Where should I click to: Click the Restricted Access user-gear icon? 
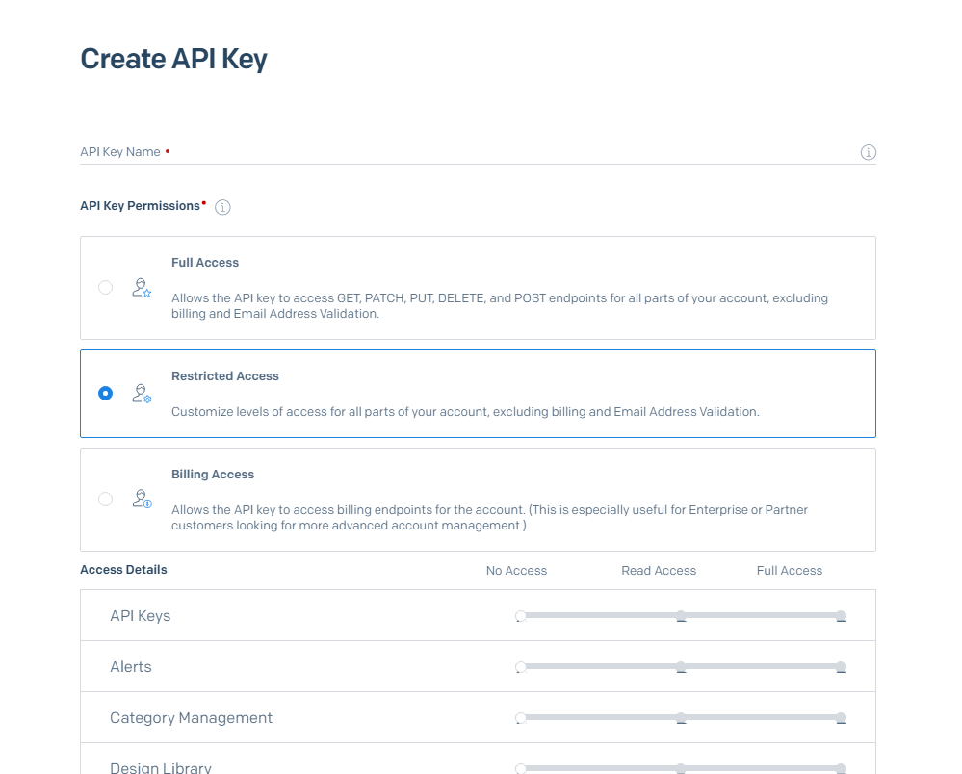[141, 393]
